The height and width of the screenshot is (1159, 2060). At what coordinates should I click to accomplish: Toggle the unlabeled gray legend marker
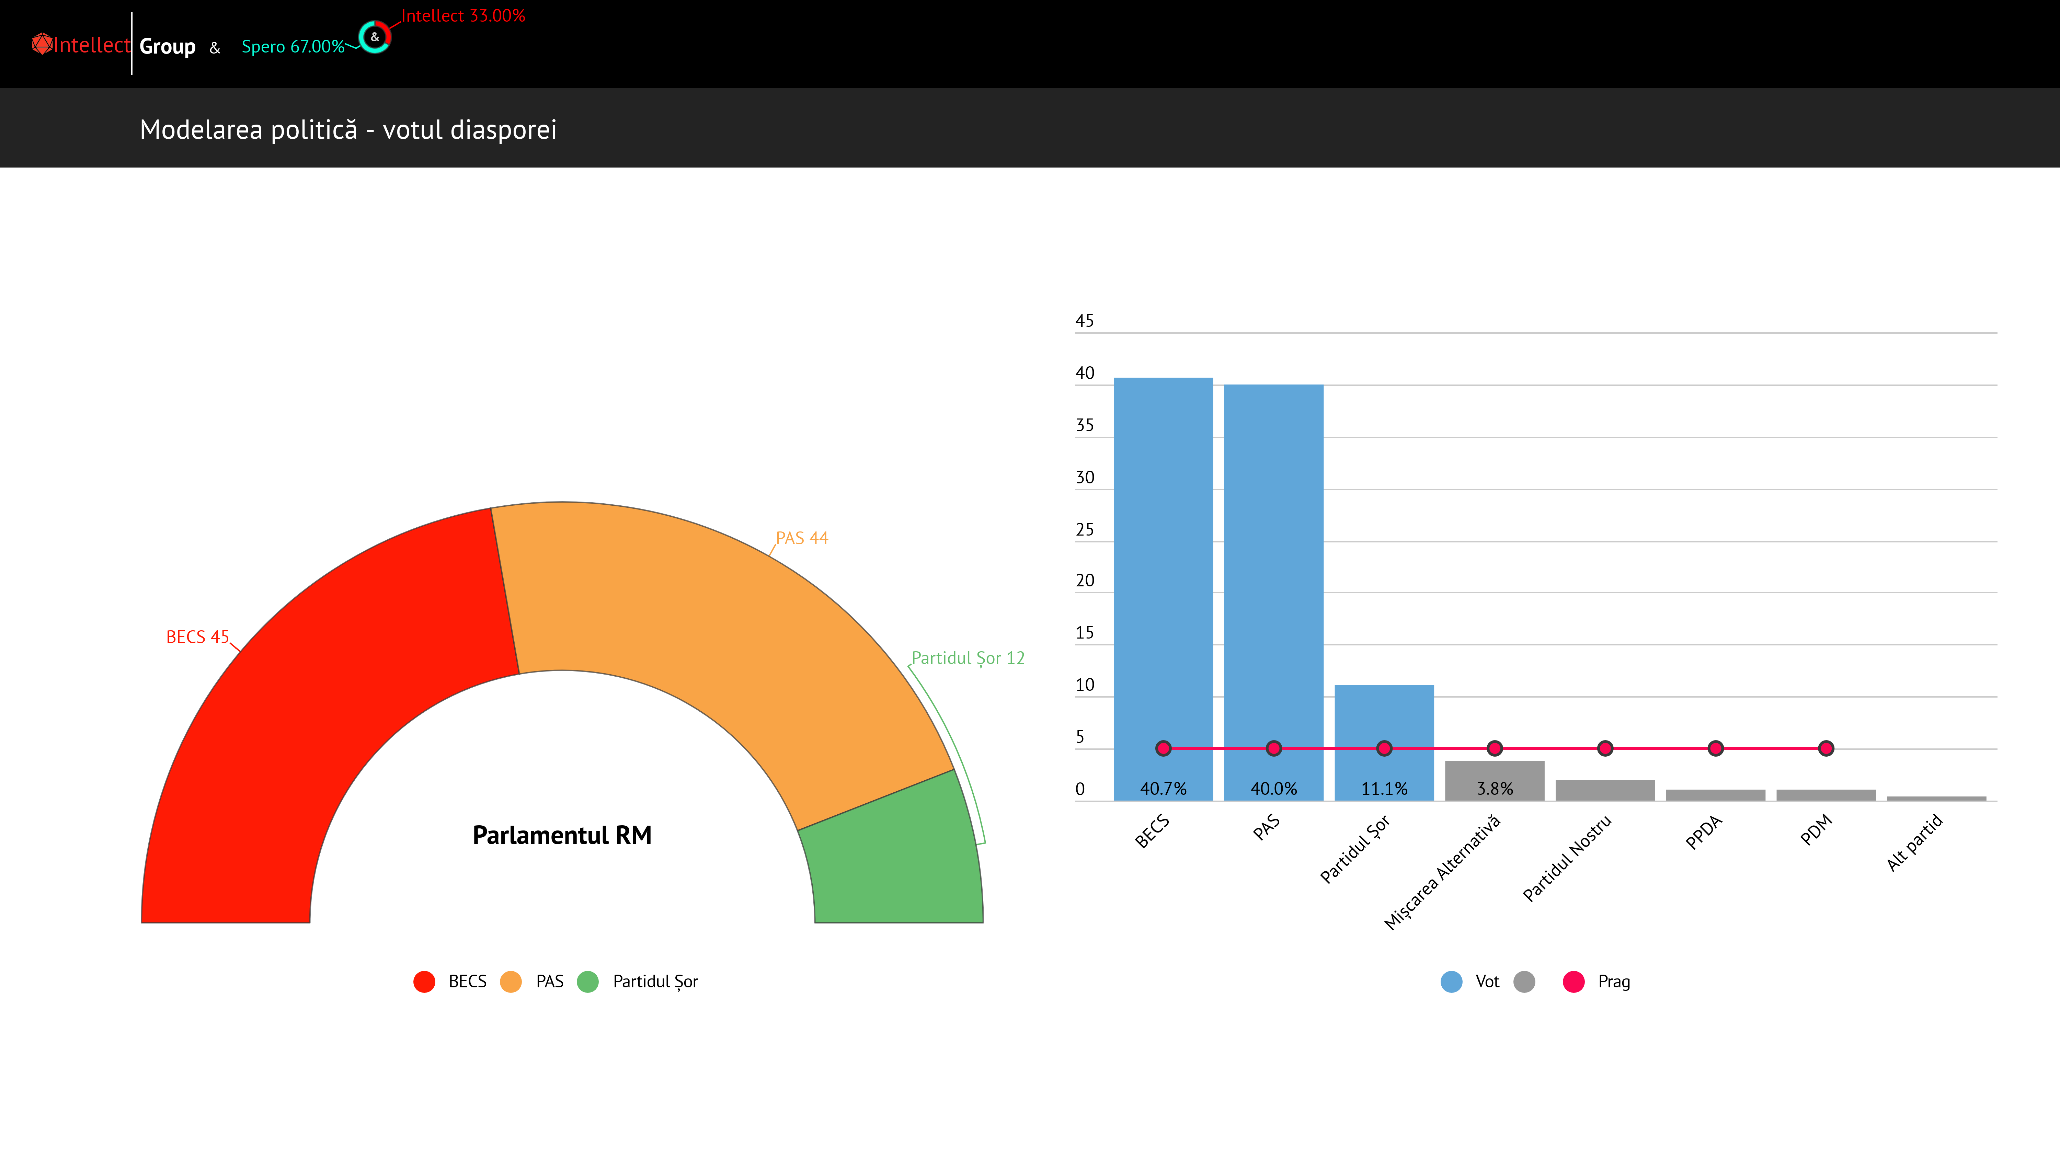(x=1524, y=982)
